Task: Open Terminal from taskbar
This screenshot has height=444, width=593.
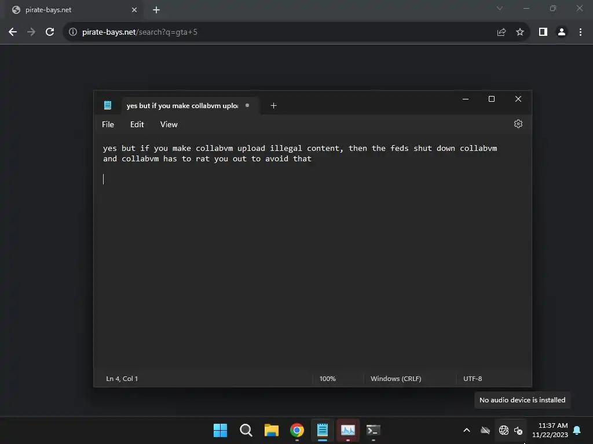Action: (x=374, y=430)
